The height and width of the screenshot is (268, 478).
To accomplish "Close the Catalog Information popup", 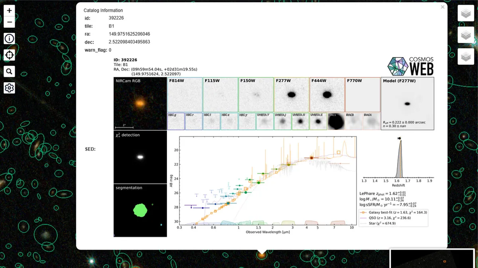I will (442, 7).
